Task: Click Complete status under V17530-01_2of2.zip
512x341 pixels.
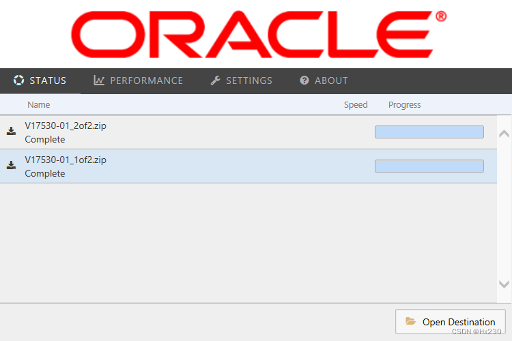Action: pos(45,139)
